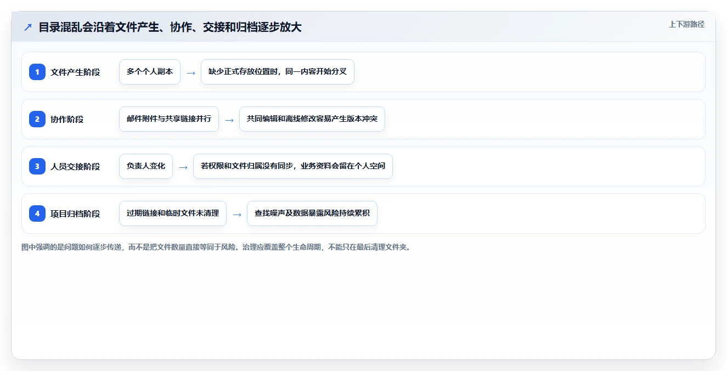Select the 人员交接阶段 stage label
This screenshot has height=371, width=727.
click(75, 166)
